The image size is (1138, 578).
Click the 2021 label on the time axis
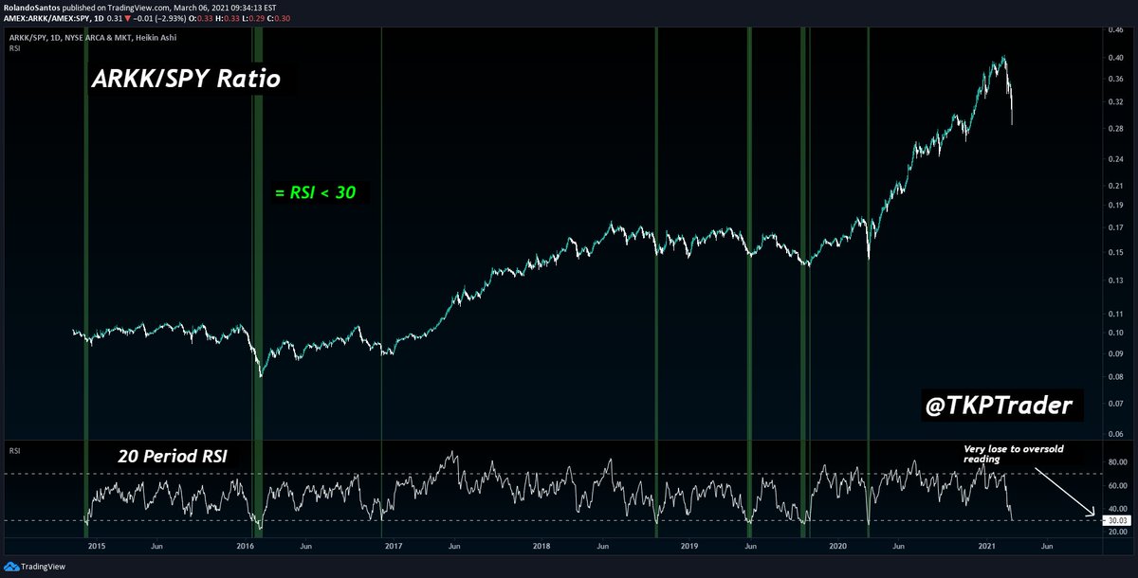click(x=986, y=547)
